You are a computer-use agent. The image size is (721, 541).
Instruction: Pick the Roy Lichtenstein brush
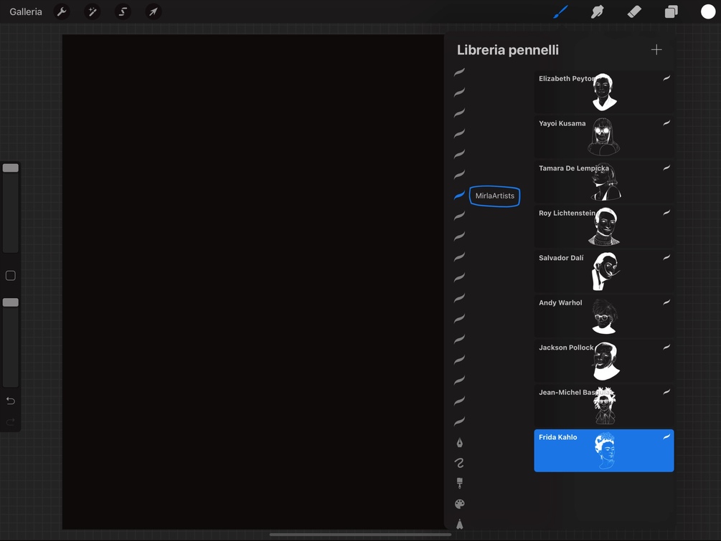(x=604, y=226)
